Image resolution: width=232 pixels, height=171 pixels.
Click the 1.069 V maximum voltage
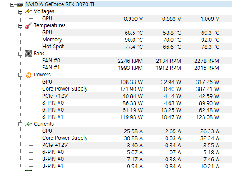210,19
